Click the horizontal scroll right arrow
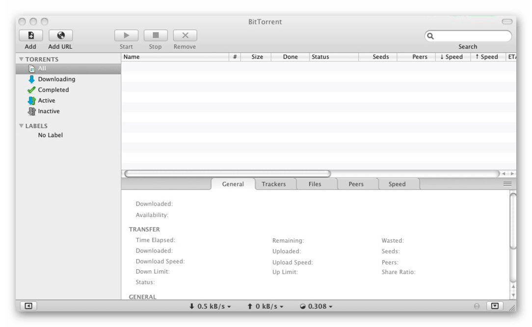Screen dimensions: 532x327 [x=512, y=174]
